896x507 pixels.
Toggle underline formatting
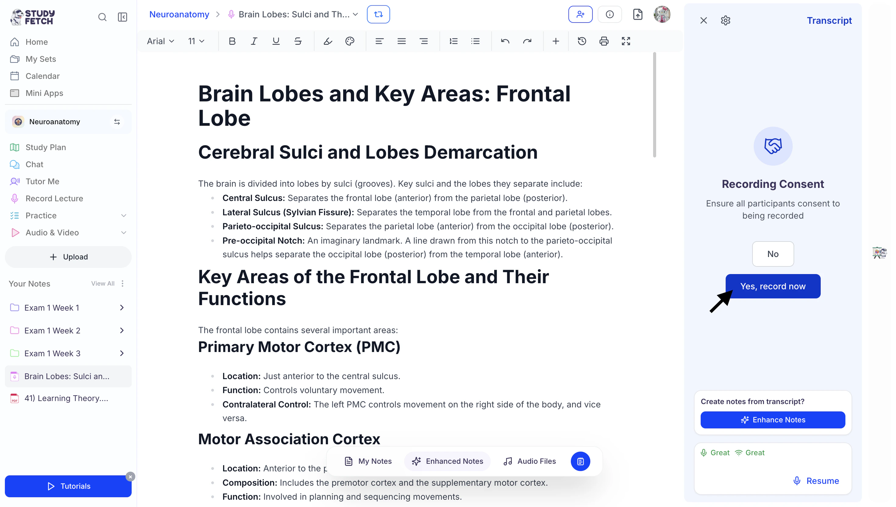[276, 41]
